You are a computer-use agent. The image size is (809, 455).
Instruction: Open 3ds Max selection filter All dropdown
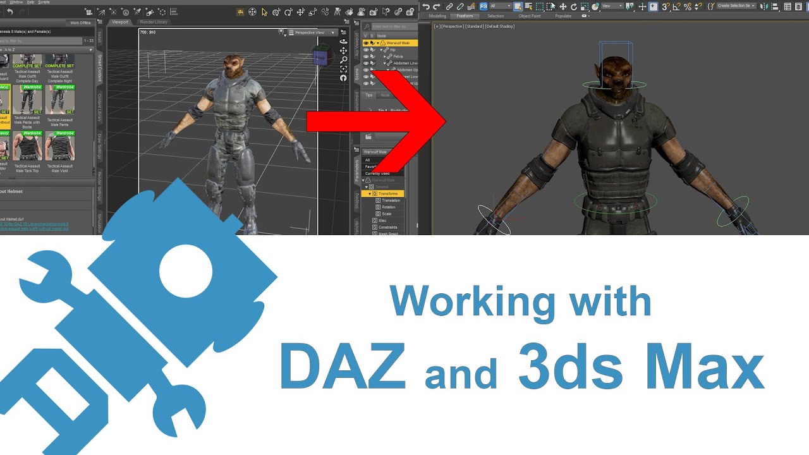click(501, 6)
